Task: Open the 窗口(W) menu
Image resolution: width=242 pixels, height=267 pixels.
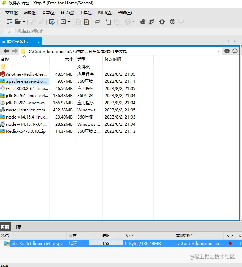Action: coord(105,13)
